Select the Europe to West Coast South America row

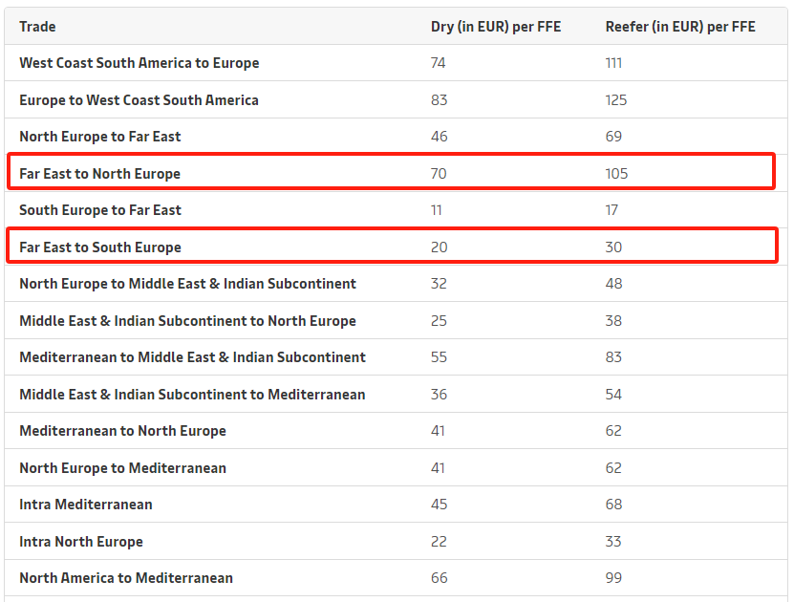[396, 99]
